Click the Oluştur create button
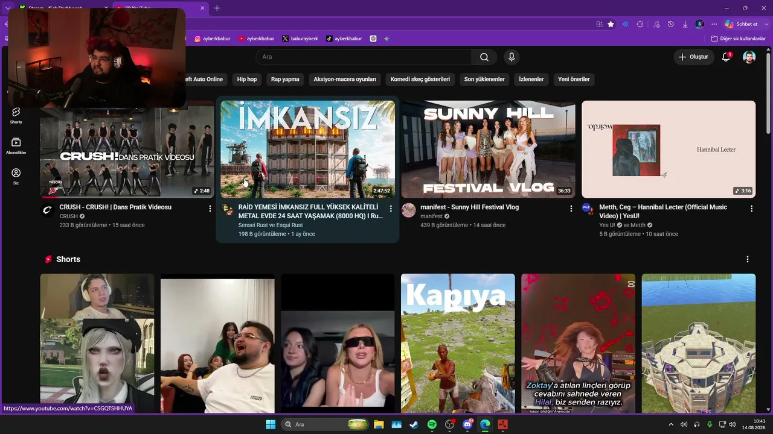 693,57
